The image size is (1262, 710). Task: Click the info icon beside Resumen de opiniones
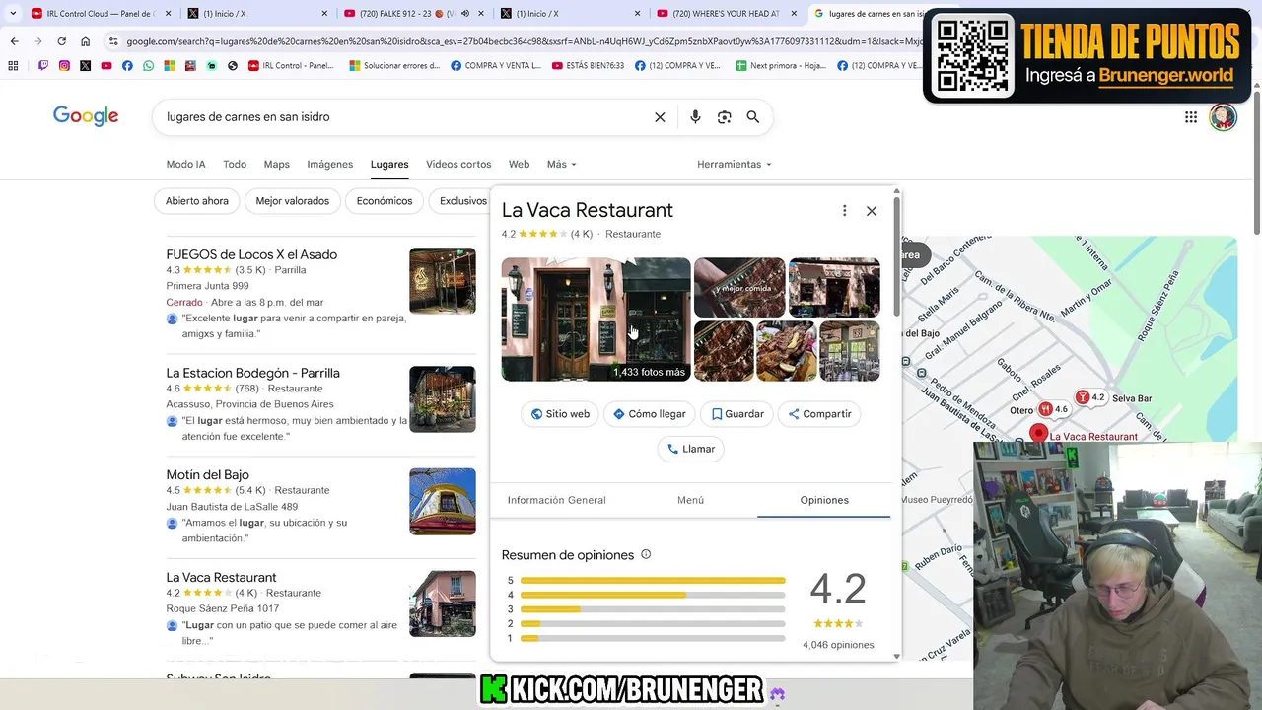tap(646, 554)
